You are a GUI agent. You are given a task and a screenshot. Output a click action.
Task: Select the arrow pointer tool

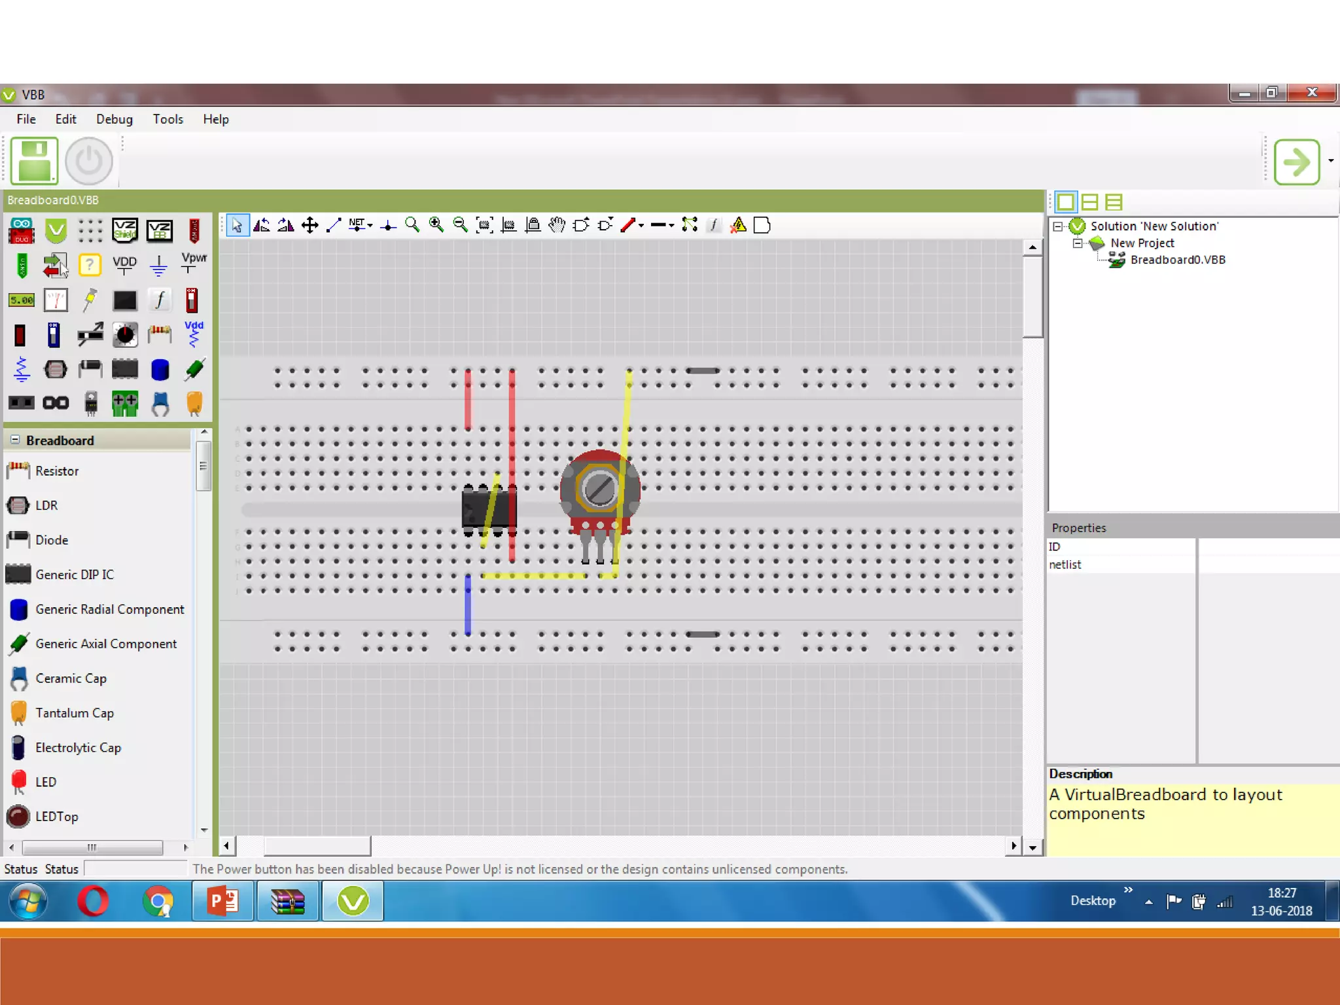pos(237,226)
